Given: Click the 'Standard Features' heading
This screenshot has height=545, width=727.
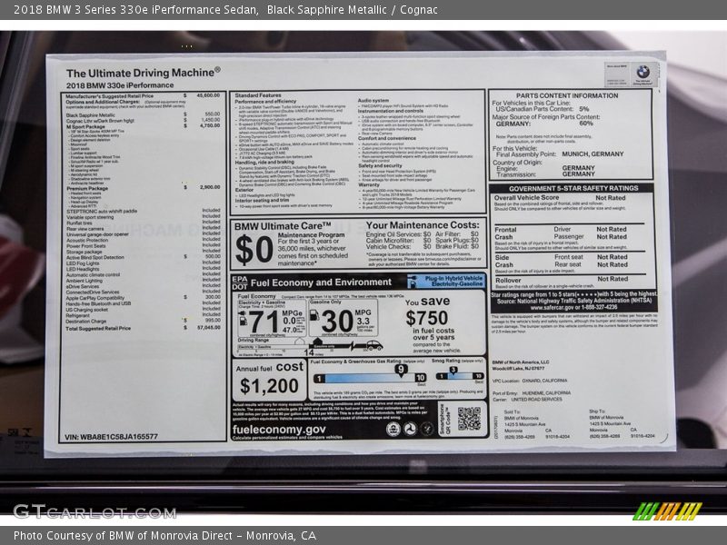Looking at the screenshot, I should pyautogui.click(x=258, y=95).
